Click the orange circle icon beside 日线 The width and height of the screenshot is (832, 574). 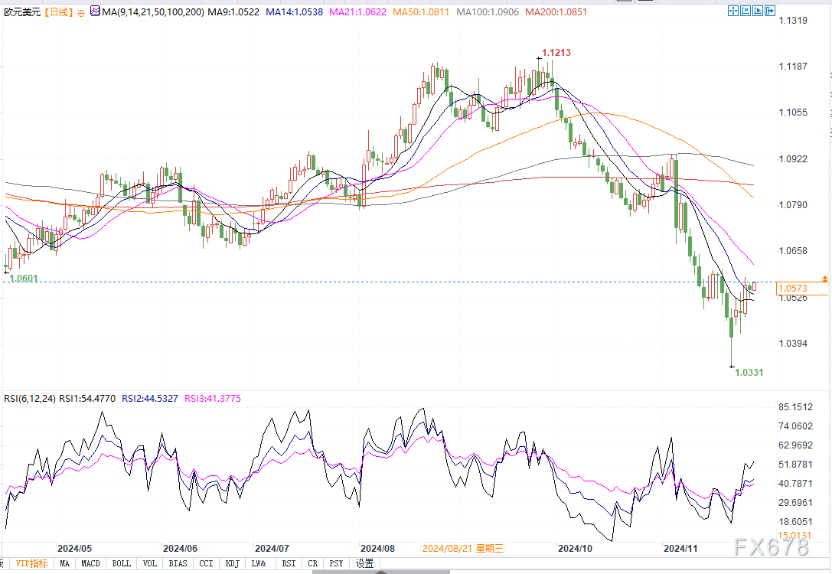coord(81,12)
